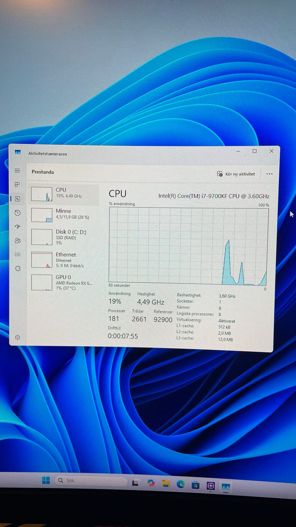This screenshot has height=527, width=296.
Task: Click the L3-cache 12,0 MB value
Action: [225, 340]
